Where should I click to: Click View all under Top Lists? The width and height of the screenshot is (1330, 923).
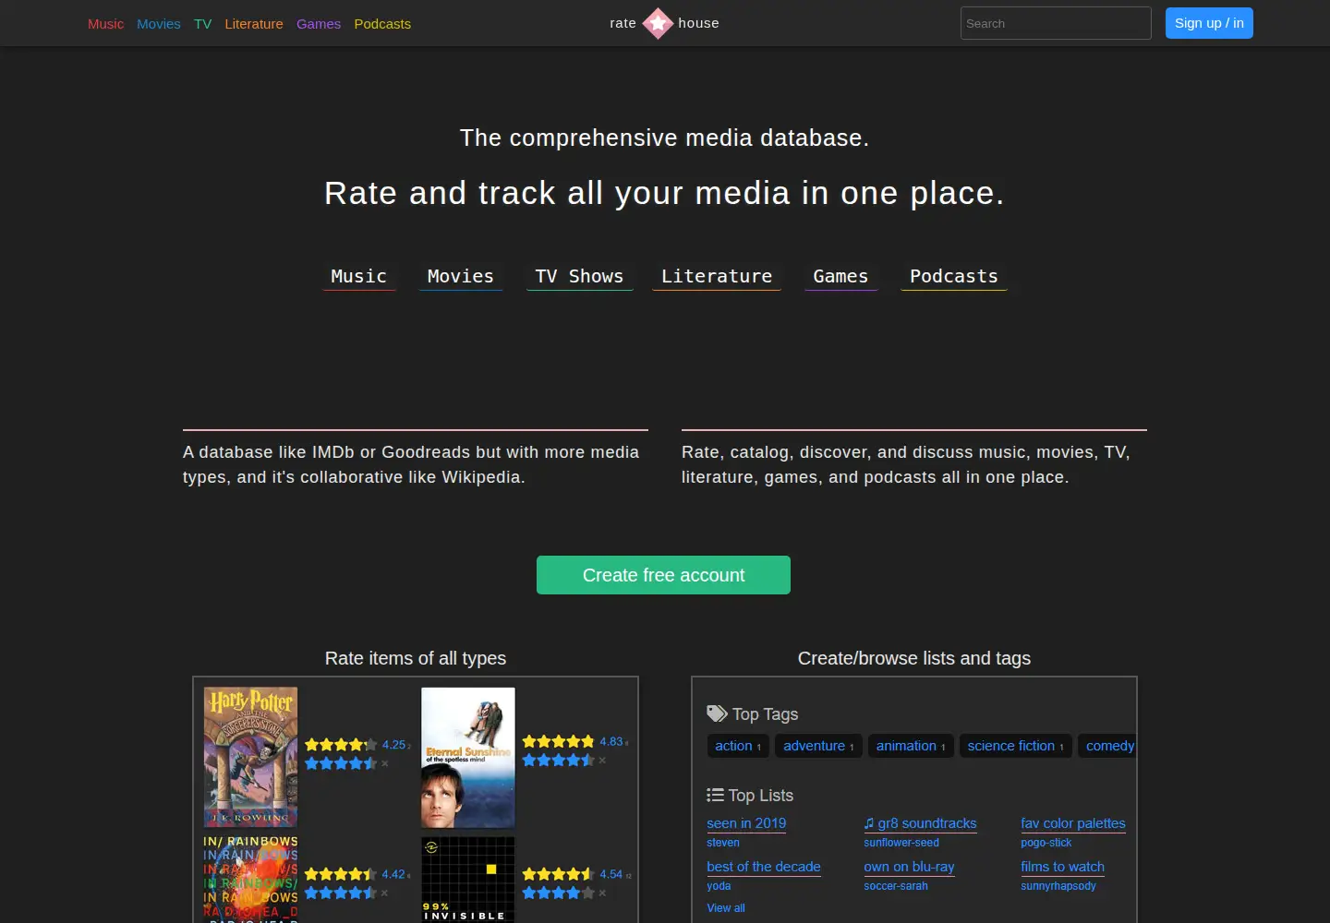click(726, 908)
